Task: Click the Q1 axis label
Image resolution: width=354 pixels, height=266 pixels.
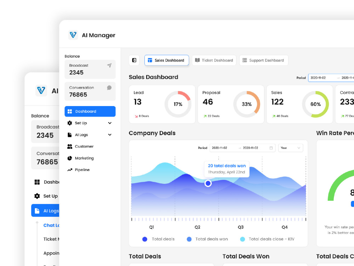Action: [x=152, y=227]
